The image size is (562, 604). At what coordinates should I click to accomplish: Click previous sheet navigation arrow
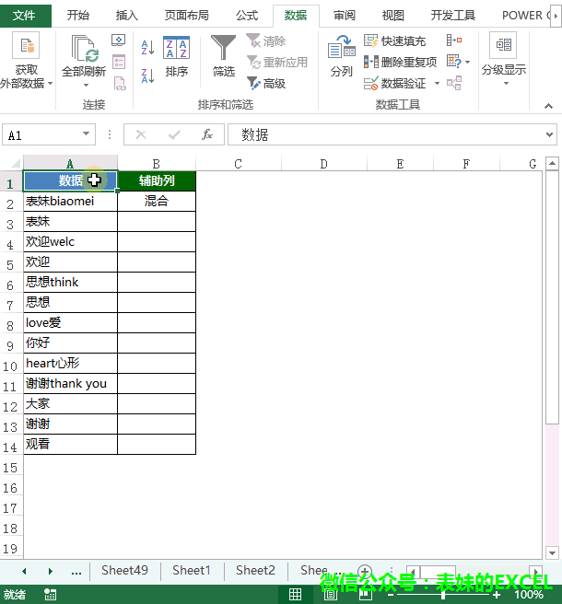[24, 571]
